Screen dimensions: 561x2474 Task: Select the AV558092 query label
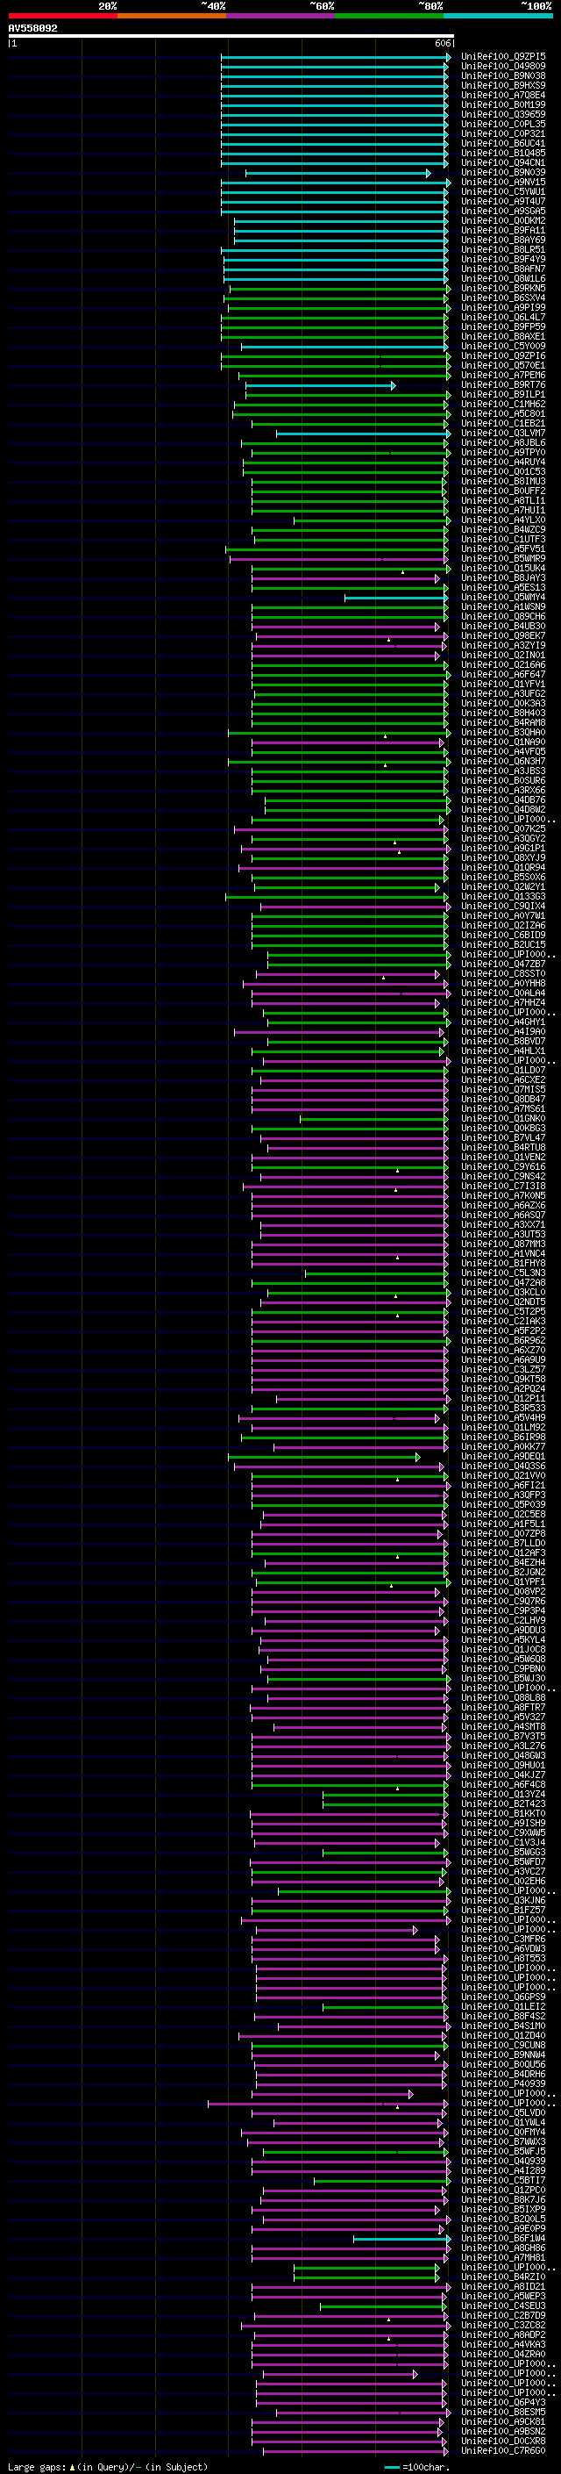[x=32, y=29]
